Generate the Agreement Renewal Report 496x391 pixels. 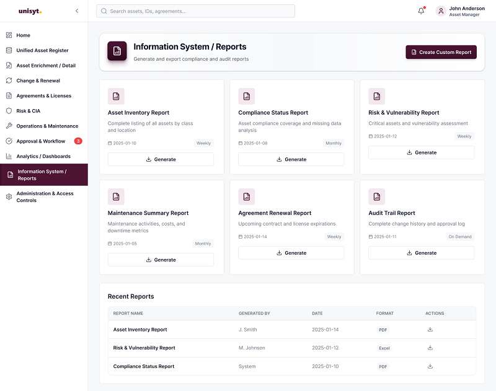(291, 253)
